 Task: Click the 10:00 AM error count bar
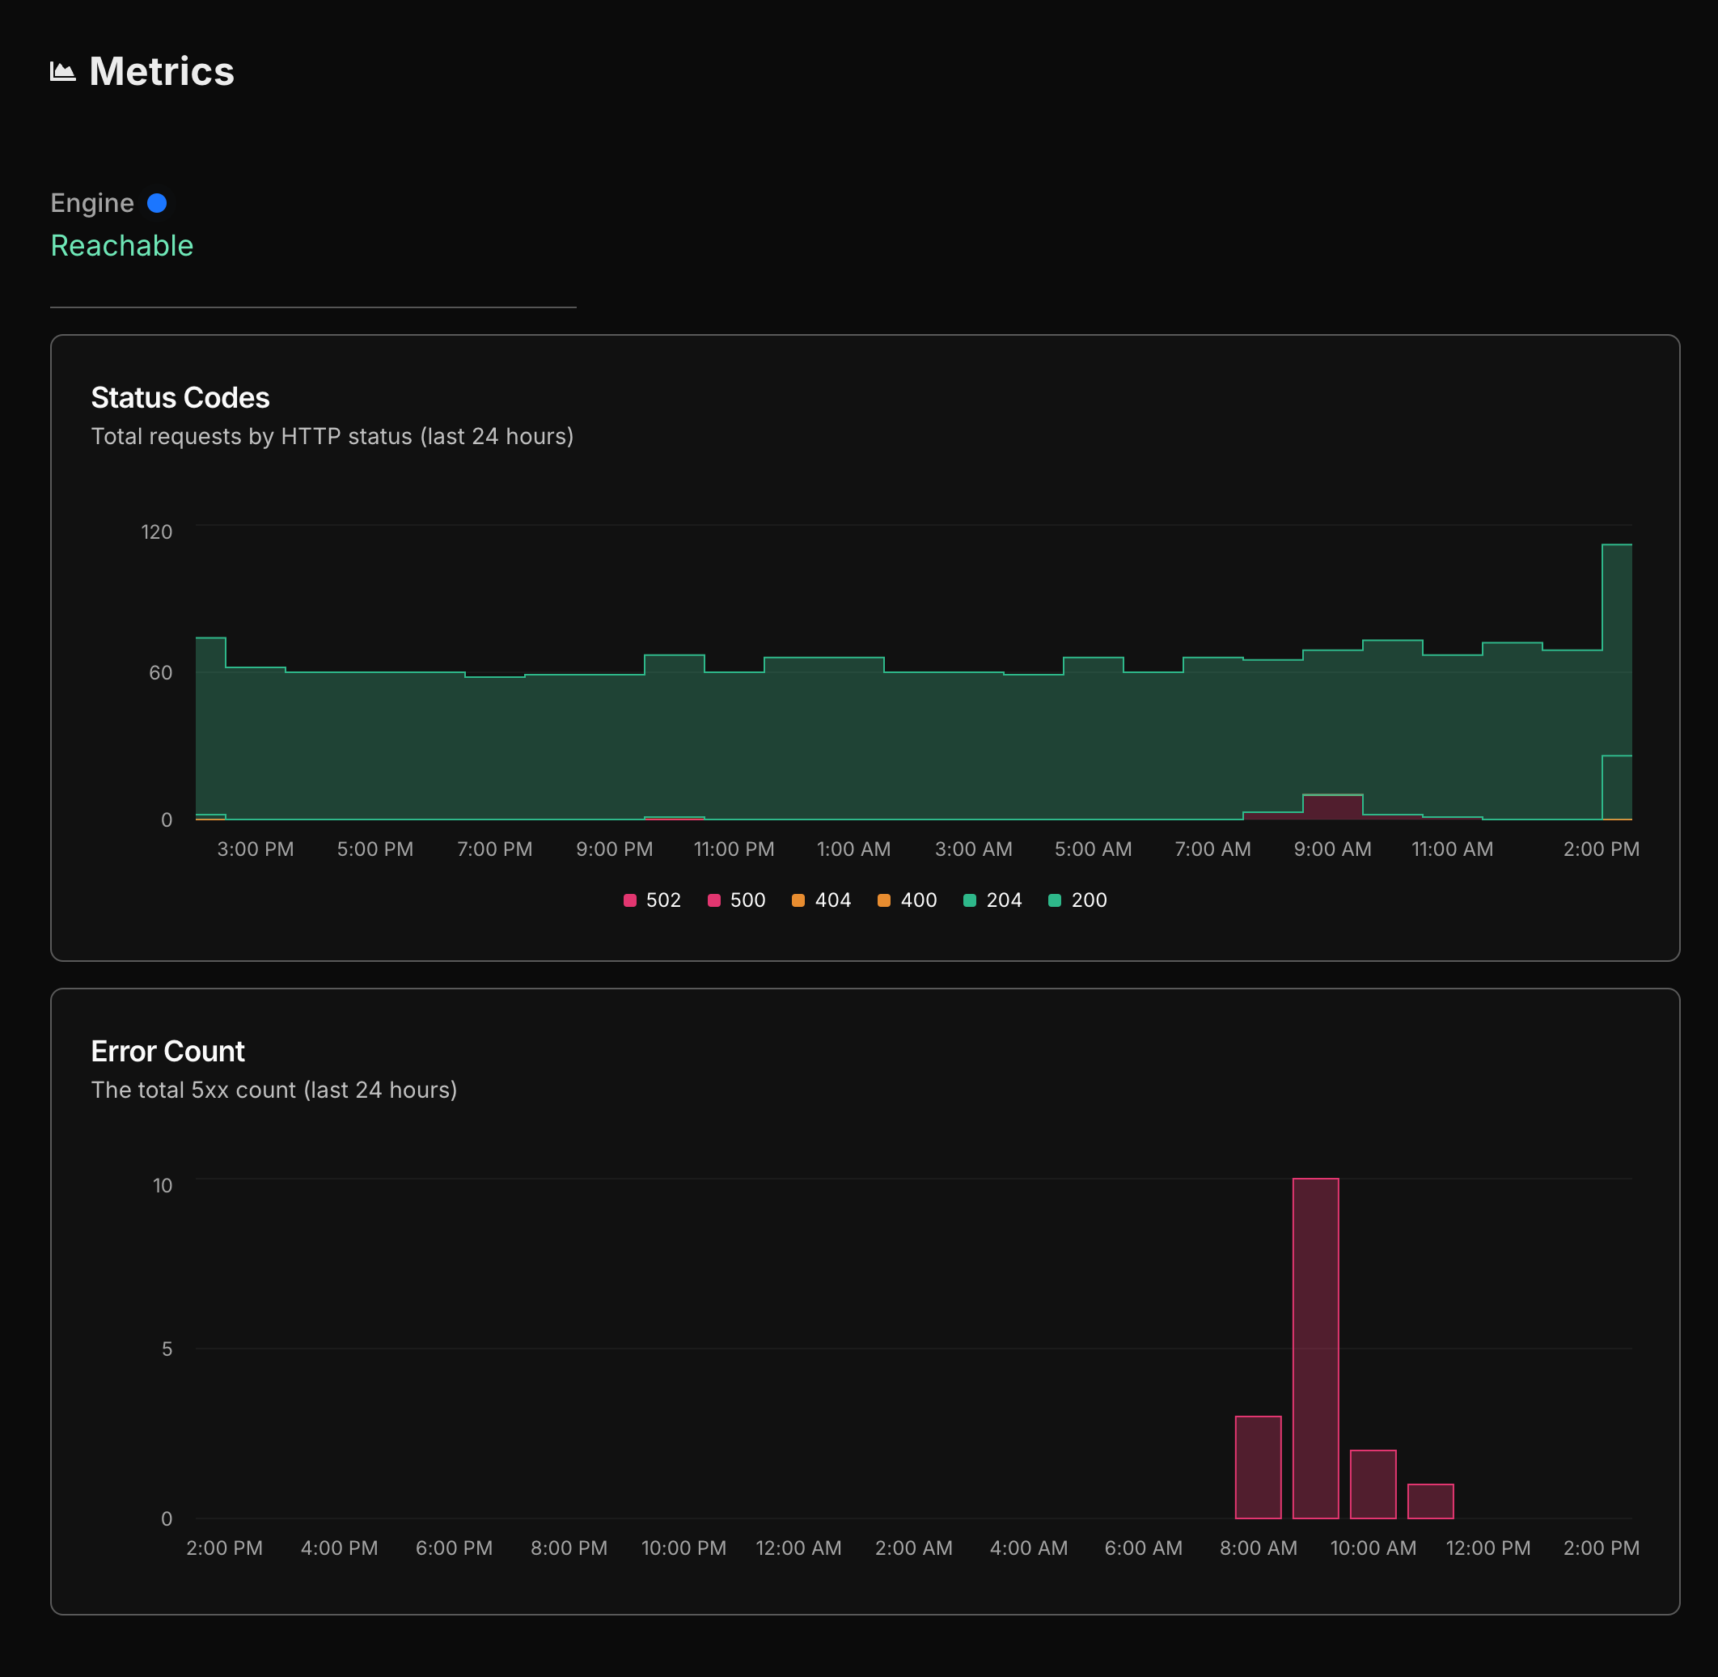(1373, 1484)
